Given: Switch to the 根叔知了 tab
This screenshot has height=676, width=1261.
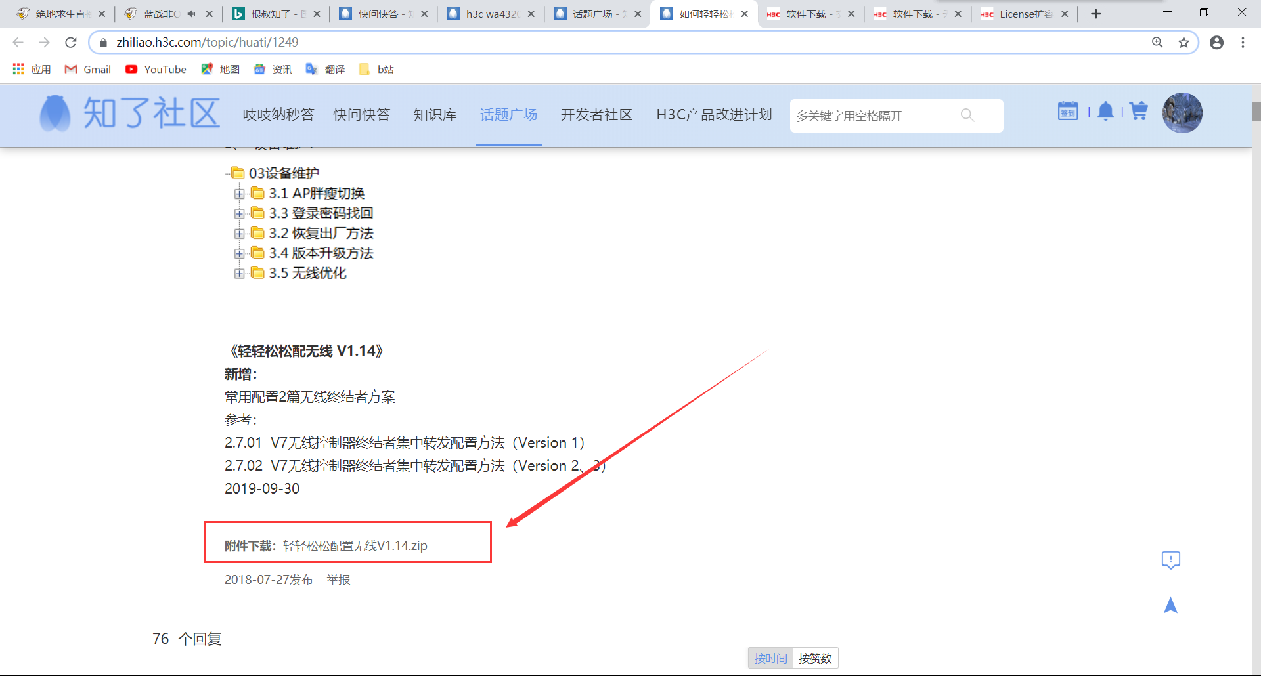Looking at the screenshot, I should pyautogui.click(x=275, y=14).
